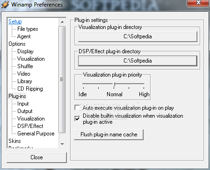Select Output under Plug-ins
This screenshot has height=170, width=210.
tap(25, 111)
